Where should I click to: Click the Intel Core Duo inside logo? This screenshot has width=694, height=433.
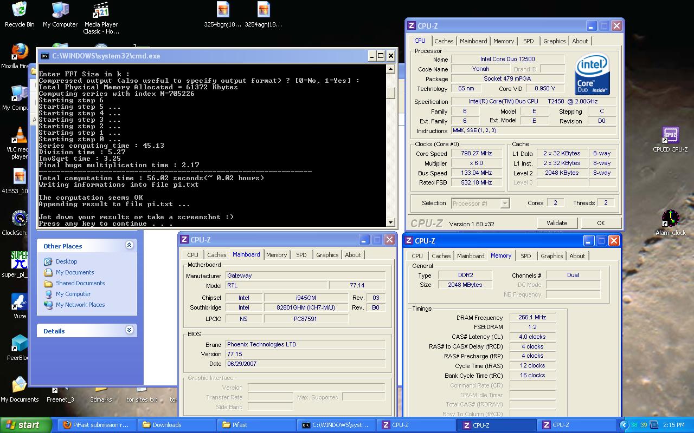(x=592, y=74)
